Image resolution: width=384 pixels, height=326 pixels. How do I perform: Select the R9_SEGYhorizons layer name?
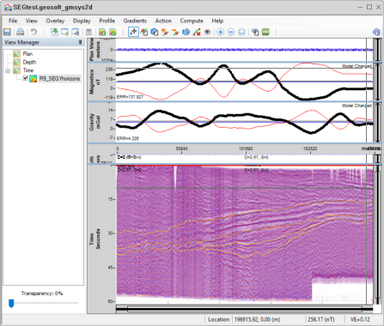tap(59, 79)
